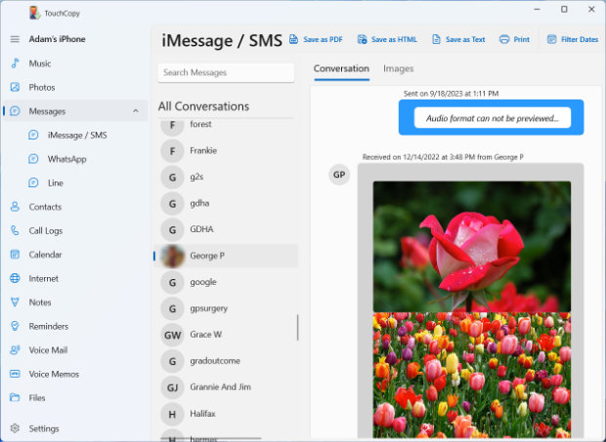Click the conversation list scrollbar
The height and width of the screenshot is (442, 606).
(x=297, y=328)
